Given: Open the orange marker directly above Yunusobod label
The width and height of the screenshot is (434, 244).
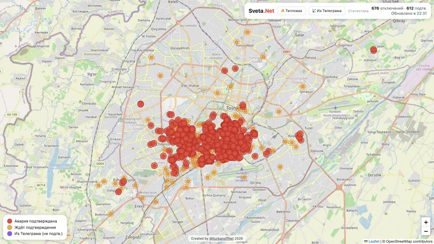Looking at the screenshot, I should 236,42.
